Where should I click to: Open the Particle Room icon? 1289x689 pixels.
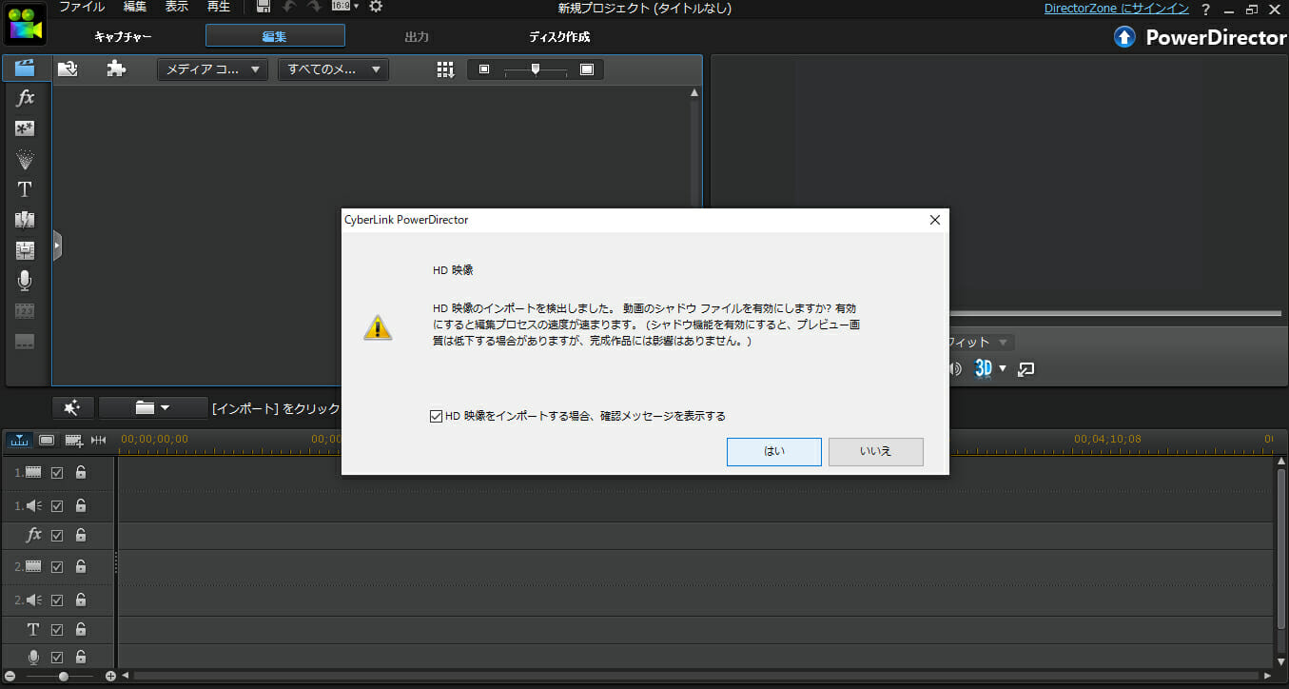pyautogui.click(x=26, y=159)
